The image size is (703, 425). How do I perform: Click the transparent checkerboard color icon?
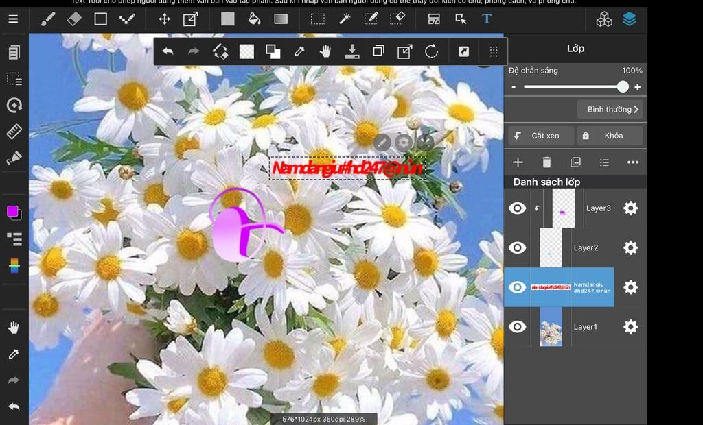[246, 51]
